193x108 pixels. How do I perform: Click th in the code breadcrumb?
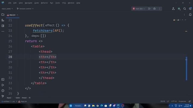30,98
